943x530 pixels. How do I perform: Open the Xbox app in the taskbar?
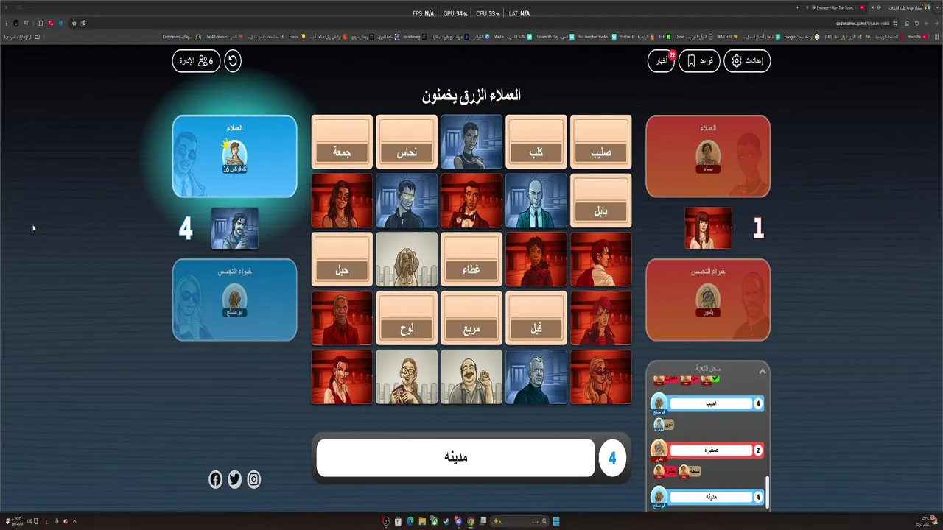point(434,521)
